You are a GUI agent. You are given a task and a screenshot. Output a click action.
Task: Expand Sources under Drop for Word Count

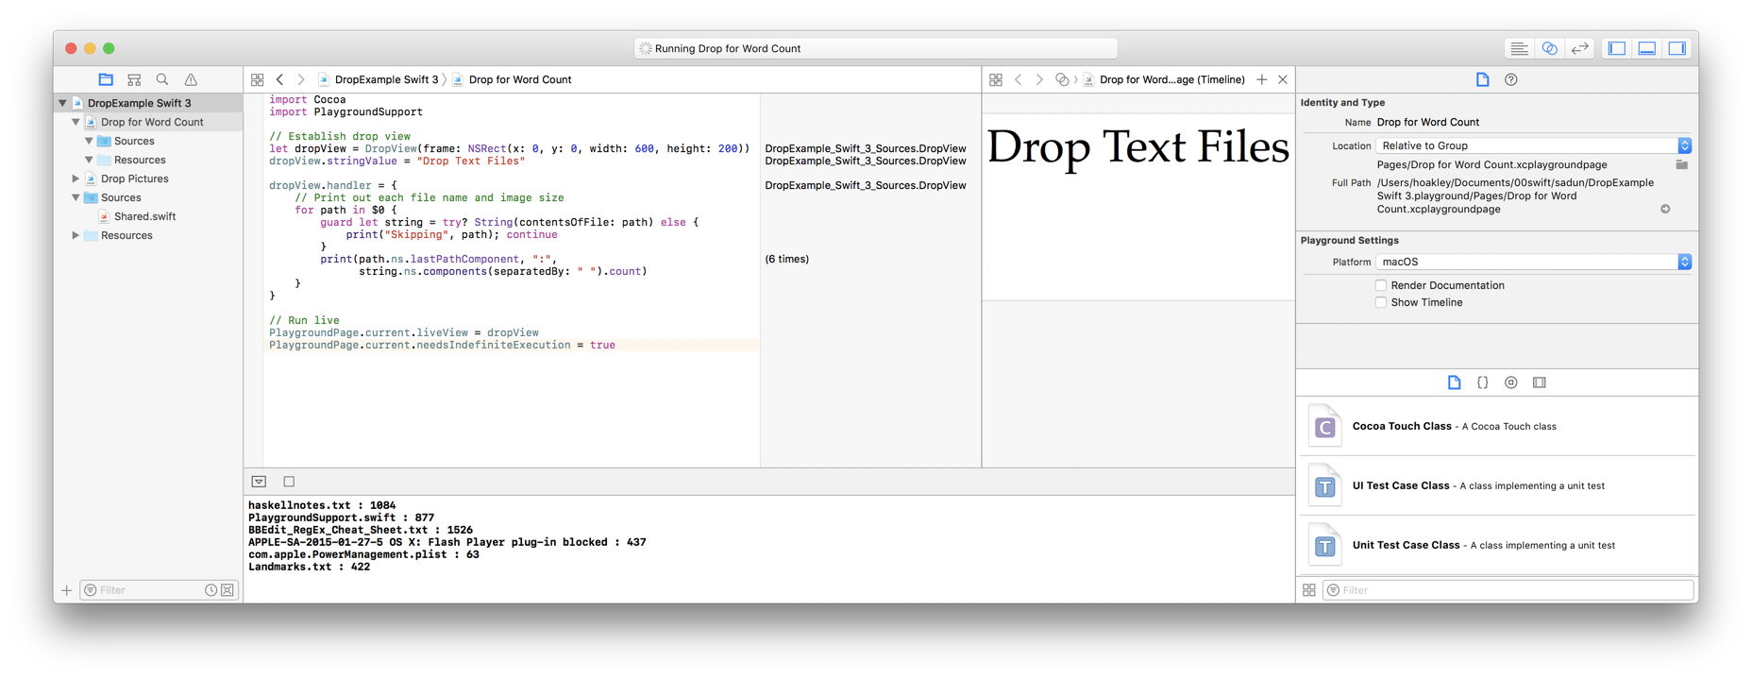pyautogui.click(x=89, y=141)
